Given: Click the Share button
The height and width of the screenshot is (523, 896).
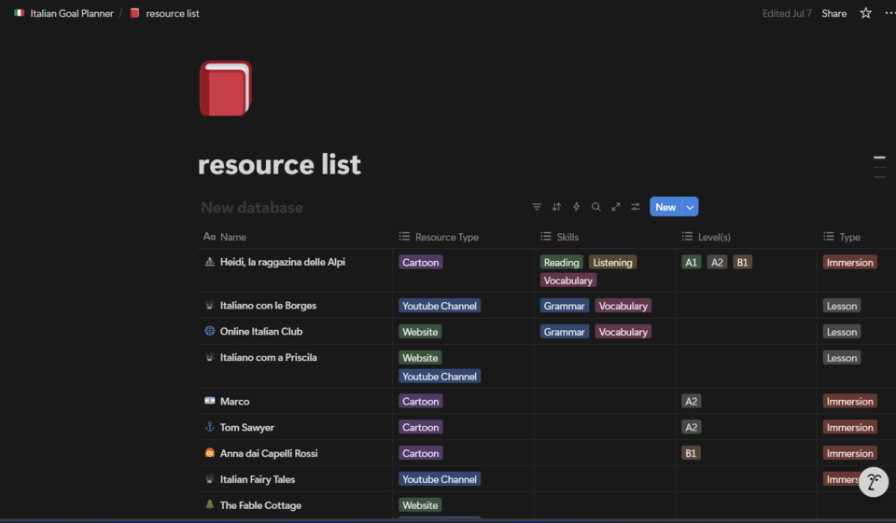Looking at the screenshot, I should coord(833,13).
